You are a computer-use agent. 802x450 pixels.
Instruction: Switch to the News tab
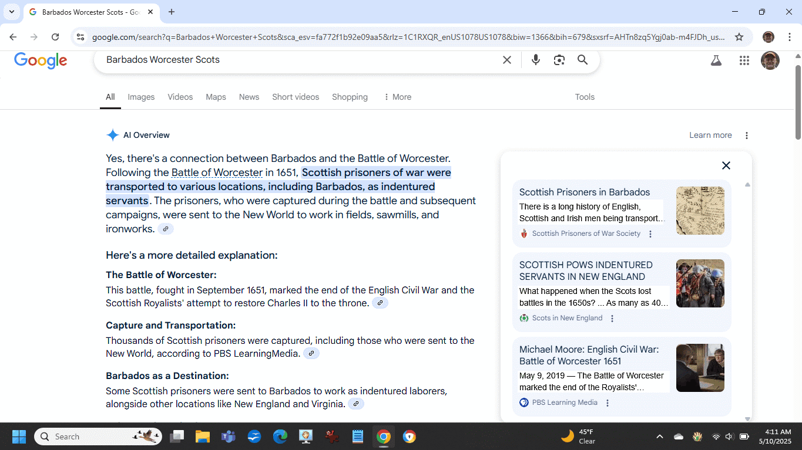(x=249, y=97)
